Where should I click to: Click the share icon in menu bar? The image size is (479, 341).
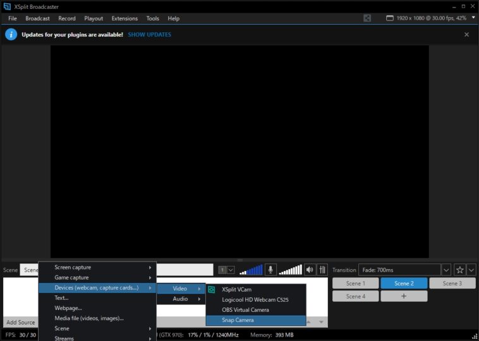(x=367, y=18)
